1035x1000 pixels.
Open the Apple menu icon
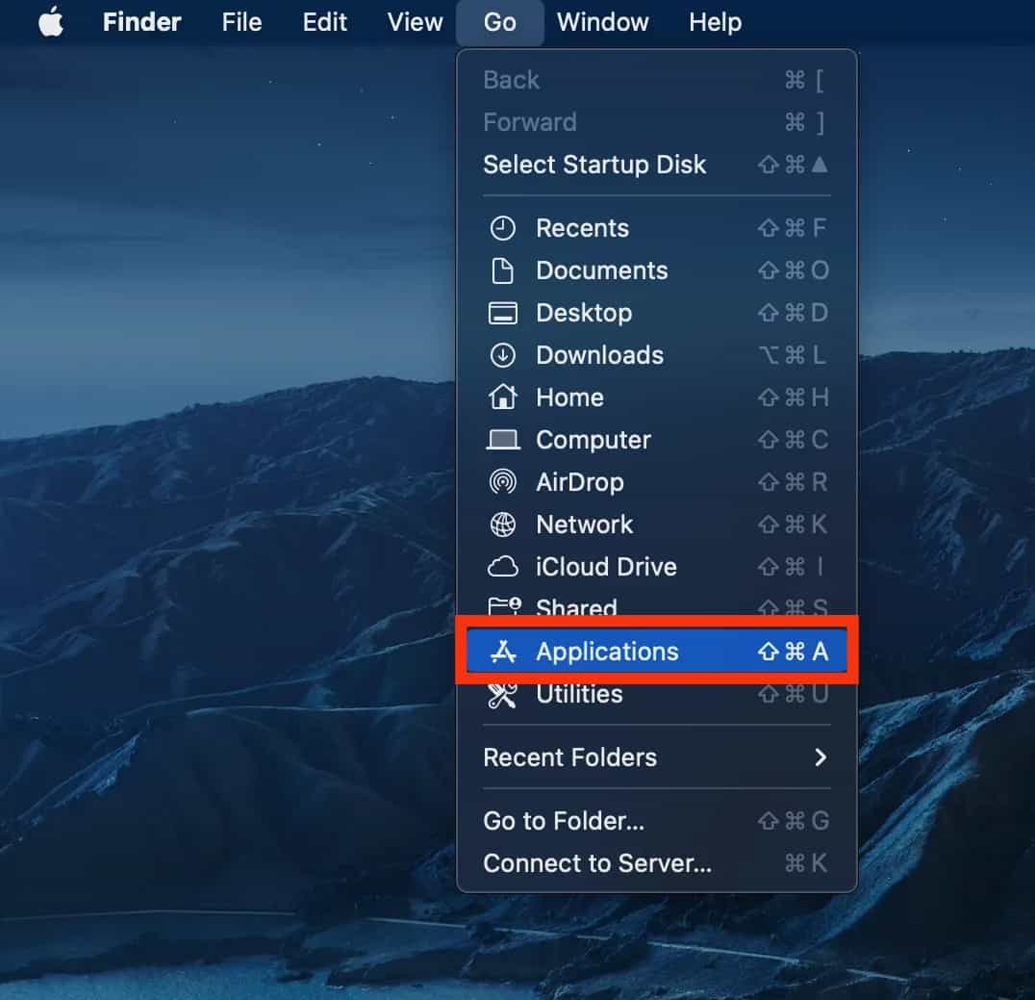pos(51,22)
